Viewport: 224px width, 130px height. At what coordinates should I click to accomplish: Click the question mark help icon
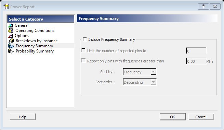(203, 7)
